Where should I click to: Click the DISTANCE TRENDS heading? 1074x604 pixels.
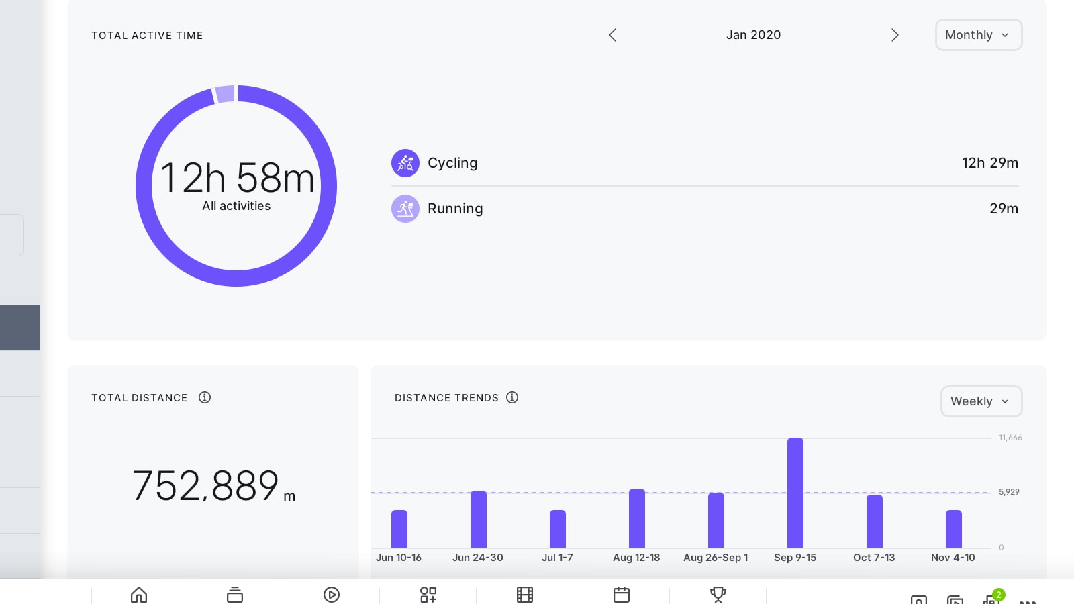[446, 398]
